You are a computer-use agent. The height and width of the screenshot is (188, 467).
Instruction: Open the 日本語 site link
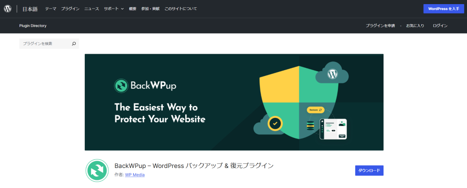(x=30, y=9)
